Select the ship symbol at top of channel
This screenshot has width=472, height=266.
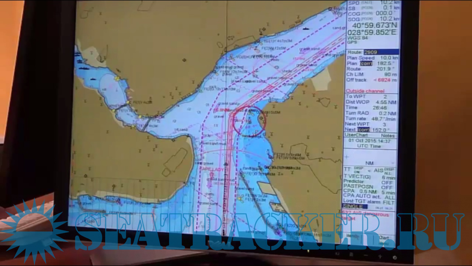(x=305, y=28)
